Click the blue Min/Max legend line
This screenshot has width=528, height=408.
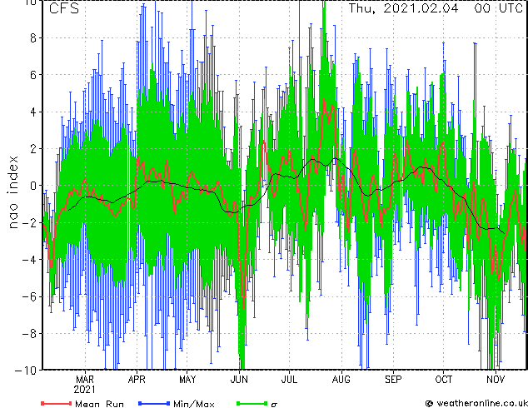(154, 403)
